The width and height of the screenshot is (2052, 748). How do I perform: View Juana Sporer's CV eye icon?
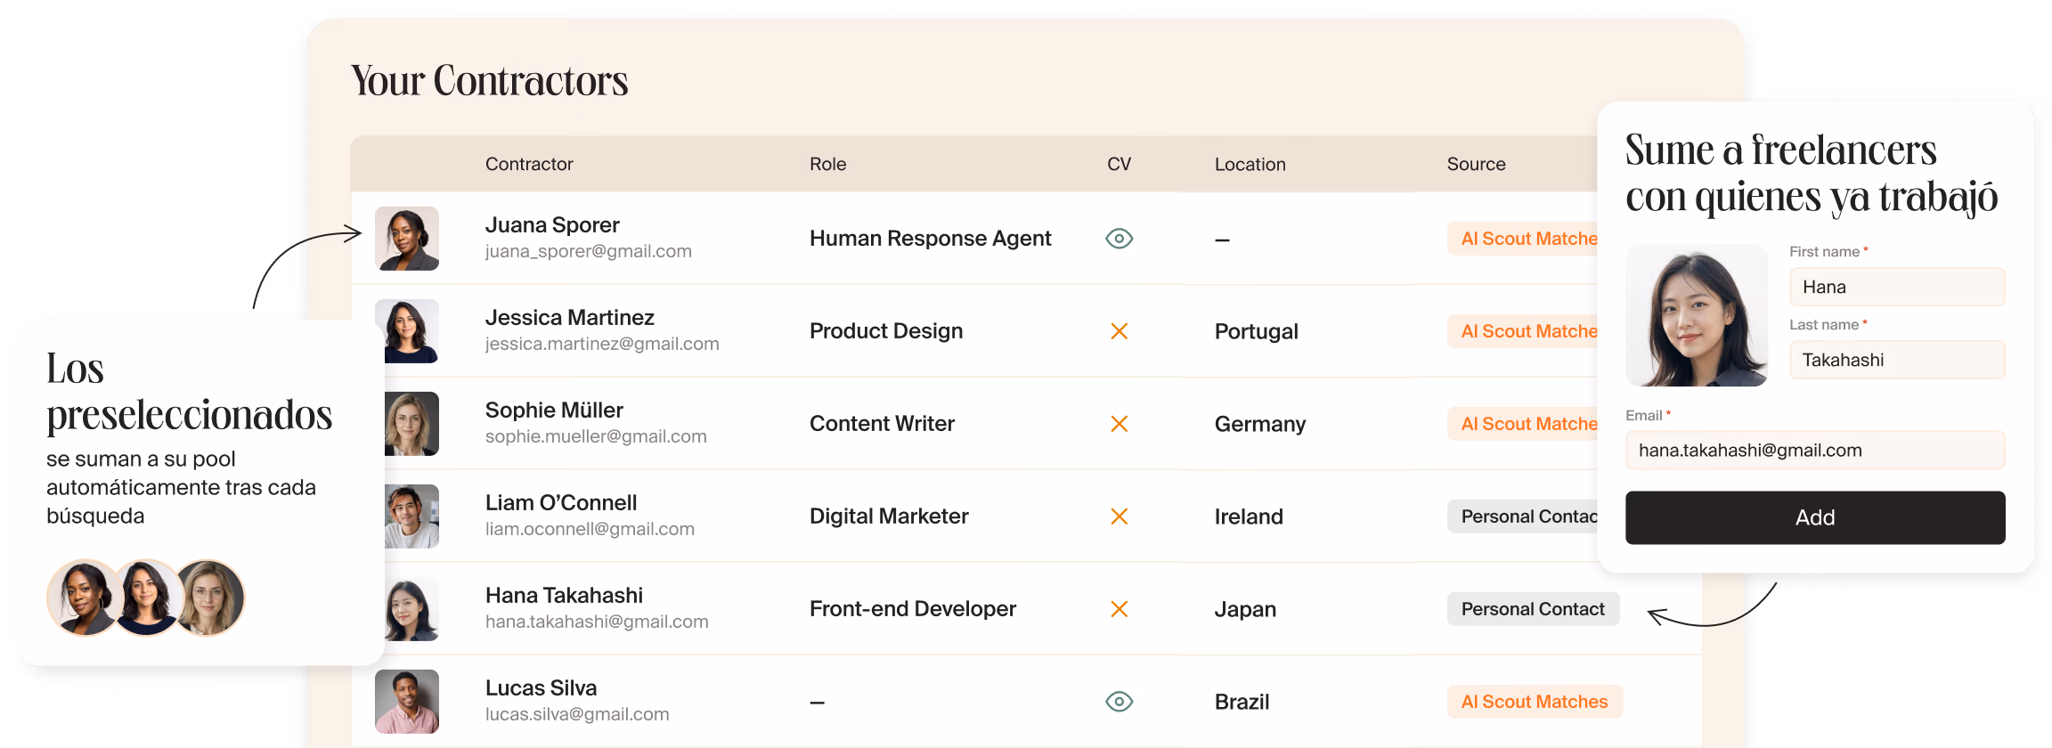(1119, 239)
